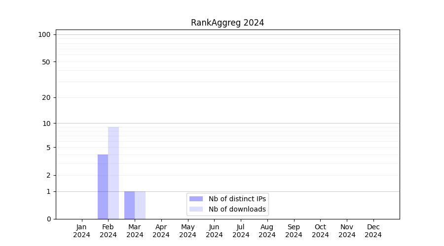
Task: Click the Jun 2024 x-axis label
Action: [x=214, y=231]
